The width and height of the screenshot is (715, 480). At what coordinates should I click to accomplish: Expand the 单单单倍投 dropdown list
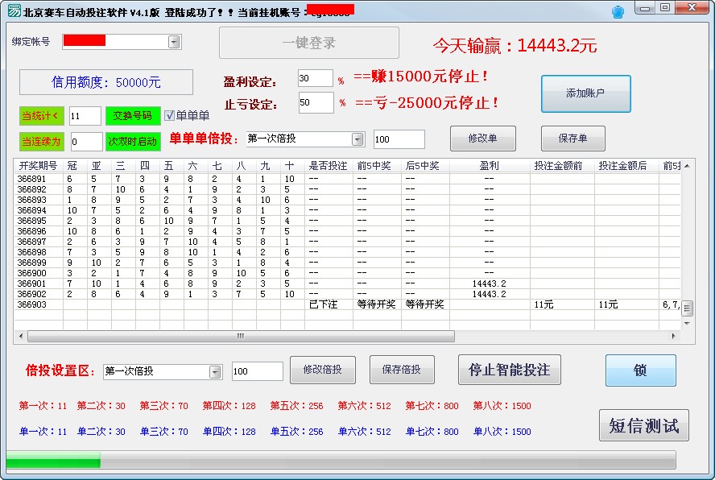(357, 139)
